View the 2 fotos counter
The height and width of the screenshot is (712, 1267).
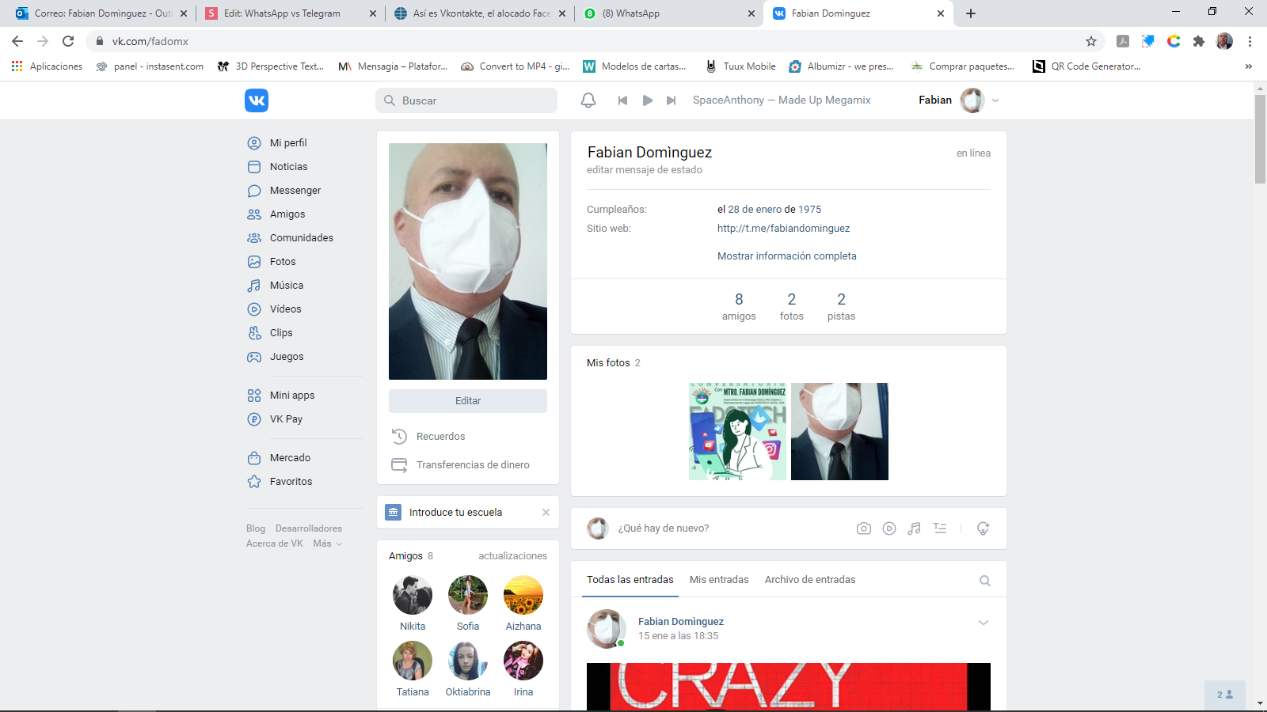792,306
